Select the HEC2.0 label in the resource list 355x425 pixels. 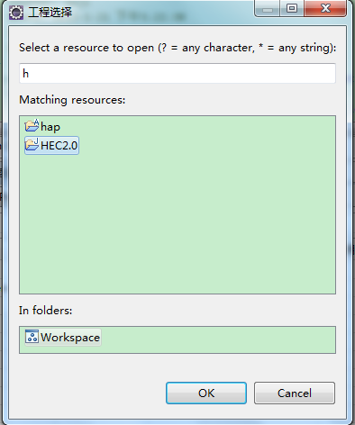(59, 146)
